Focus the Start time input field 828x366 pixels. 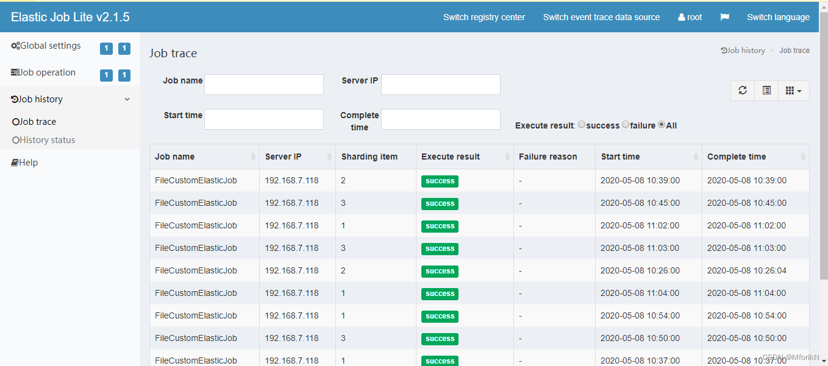(264, 119)
